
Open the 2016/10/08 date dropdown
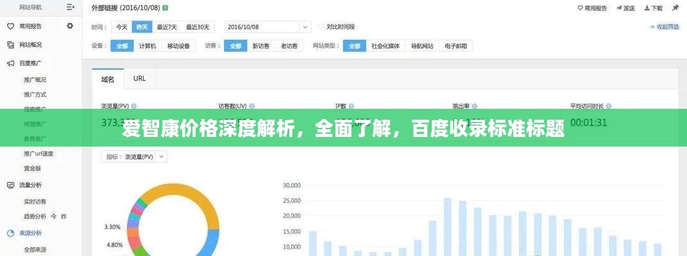305,27
